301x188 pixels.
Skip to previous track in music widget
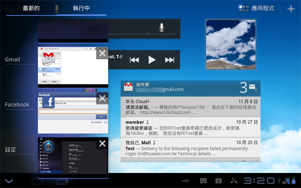point(134,60)
